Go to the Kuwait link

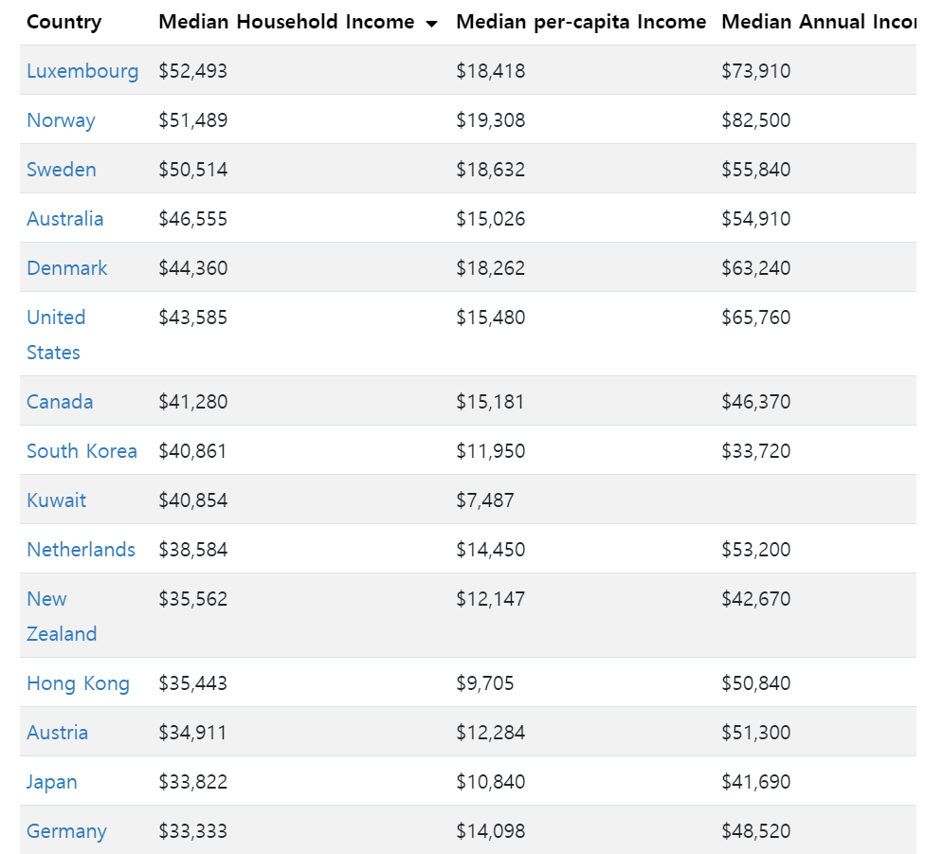click(x=56, y=500)
